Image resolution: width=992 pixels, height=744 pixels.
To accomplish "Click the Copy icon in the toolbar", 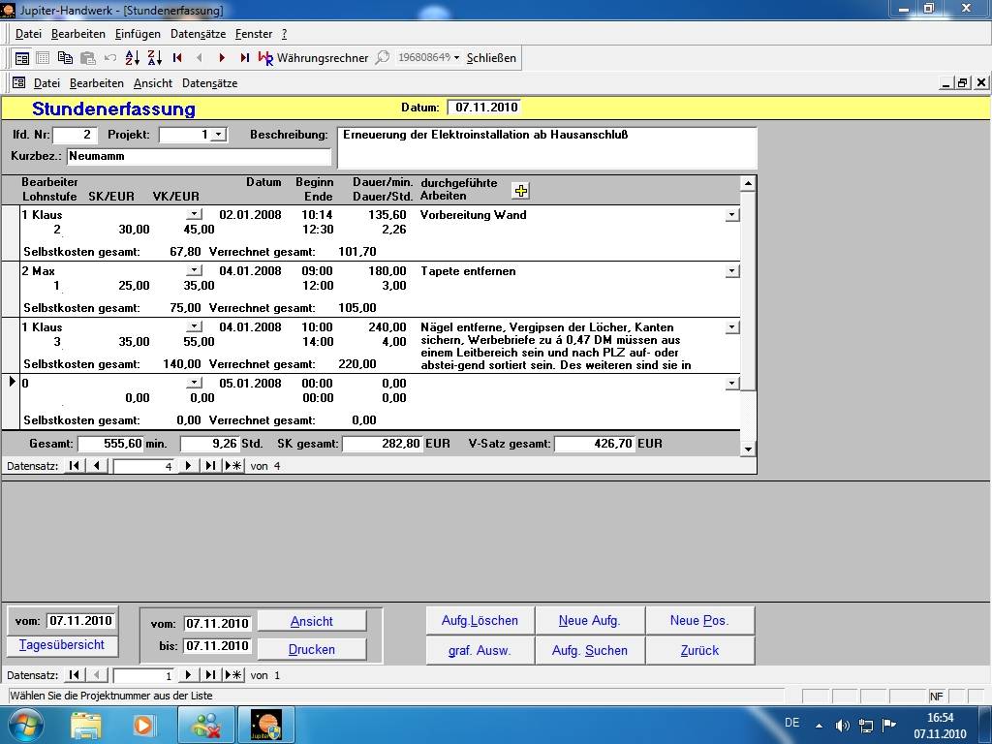I will pos(65,58).
